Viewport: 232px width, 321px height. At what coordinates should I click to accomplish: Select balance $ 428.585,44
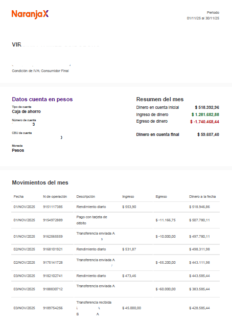point(199,308)
